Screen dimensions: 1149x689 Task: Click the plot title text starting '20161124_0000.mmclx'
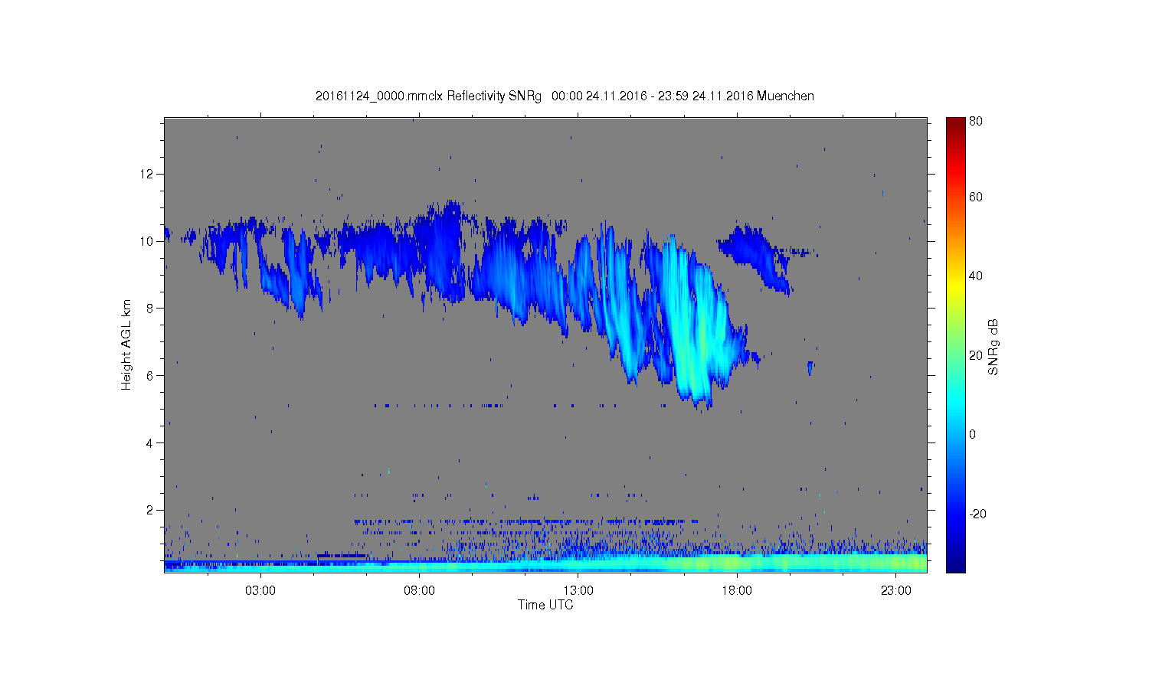(x=565, y=96)
